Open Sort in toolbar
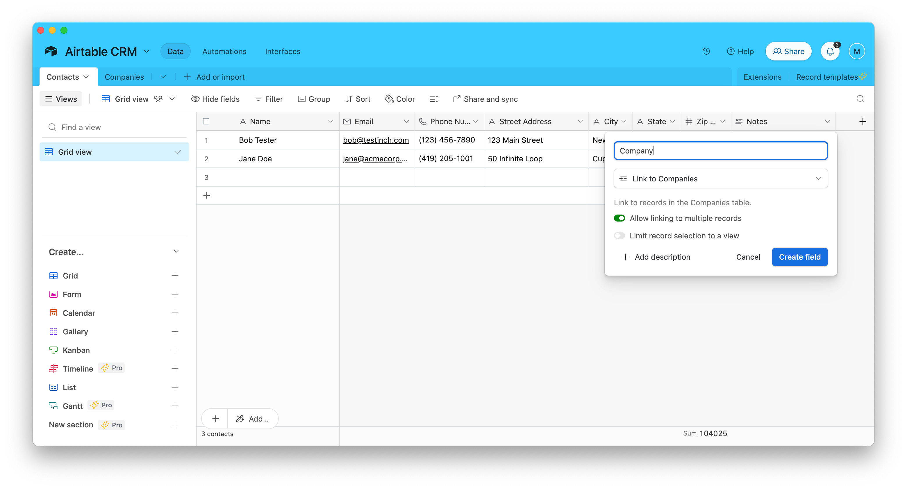907x489 pixels. click(x=358, y=99)
